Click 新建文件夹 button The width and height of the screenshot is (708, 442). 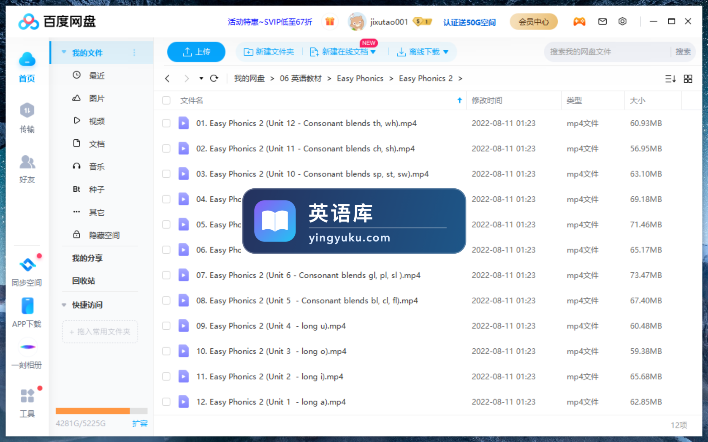(x=269, y=52)
